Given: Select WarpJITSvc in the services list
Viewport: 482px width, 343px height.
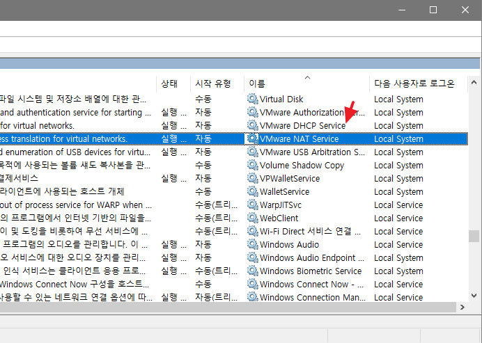Looking at the screenshot, I should pos(281,205).
